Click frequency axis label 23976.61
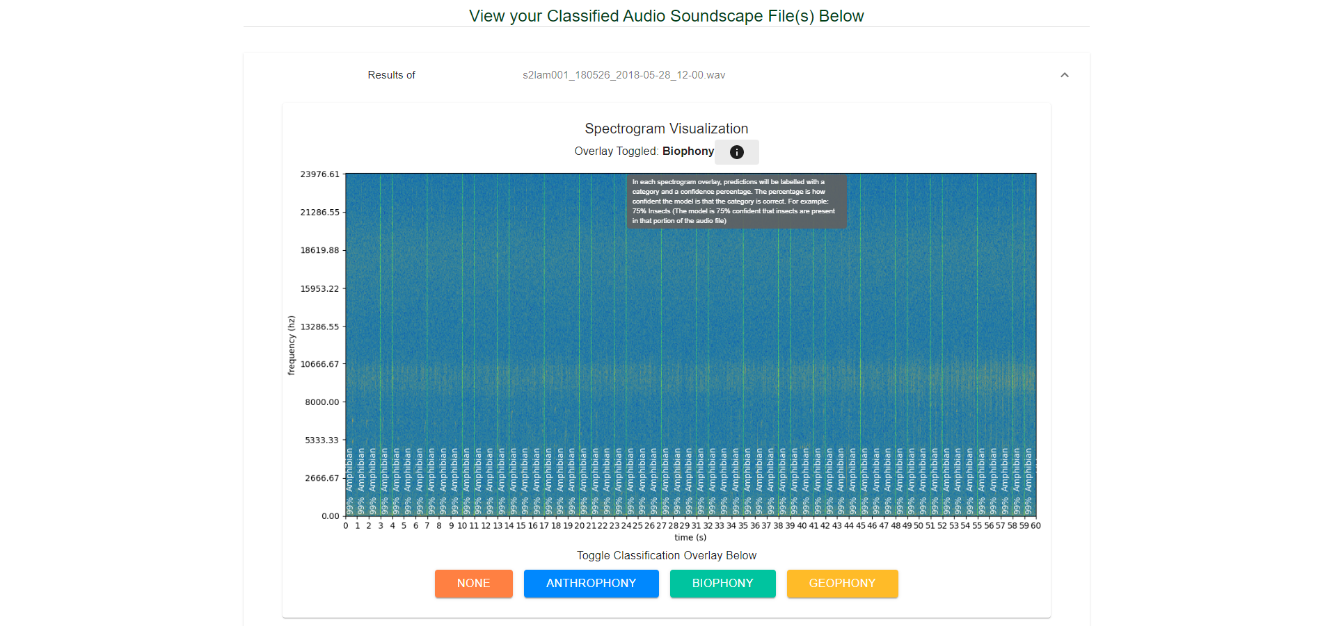This screenshot has width=1334, height=626. (320, 174)
